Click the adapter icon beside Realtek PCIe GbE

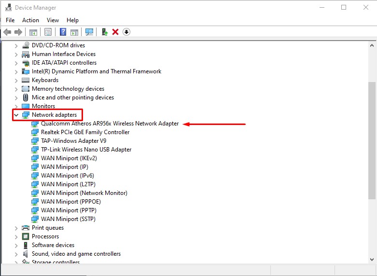coord(35,132)
